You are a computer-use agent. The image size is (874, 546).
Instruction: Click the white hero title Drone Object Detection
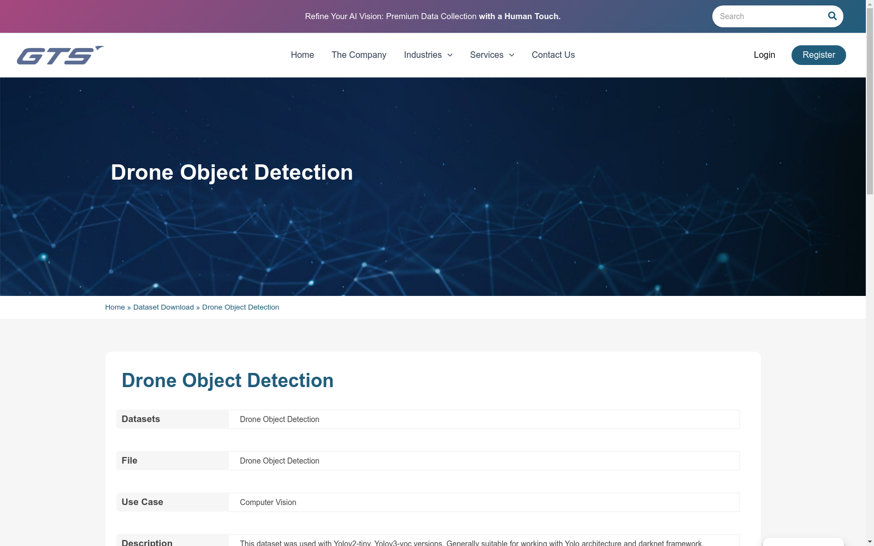click(x=232, y=173)
